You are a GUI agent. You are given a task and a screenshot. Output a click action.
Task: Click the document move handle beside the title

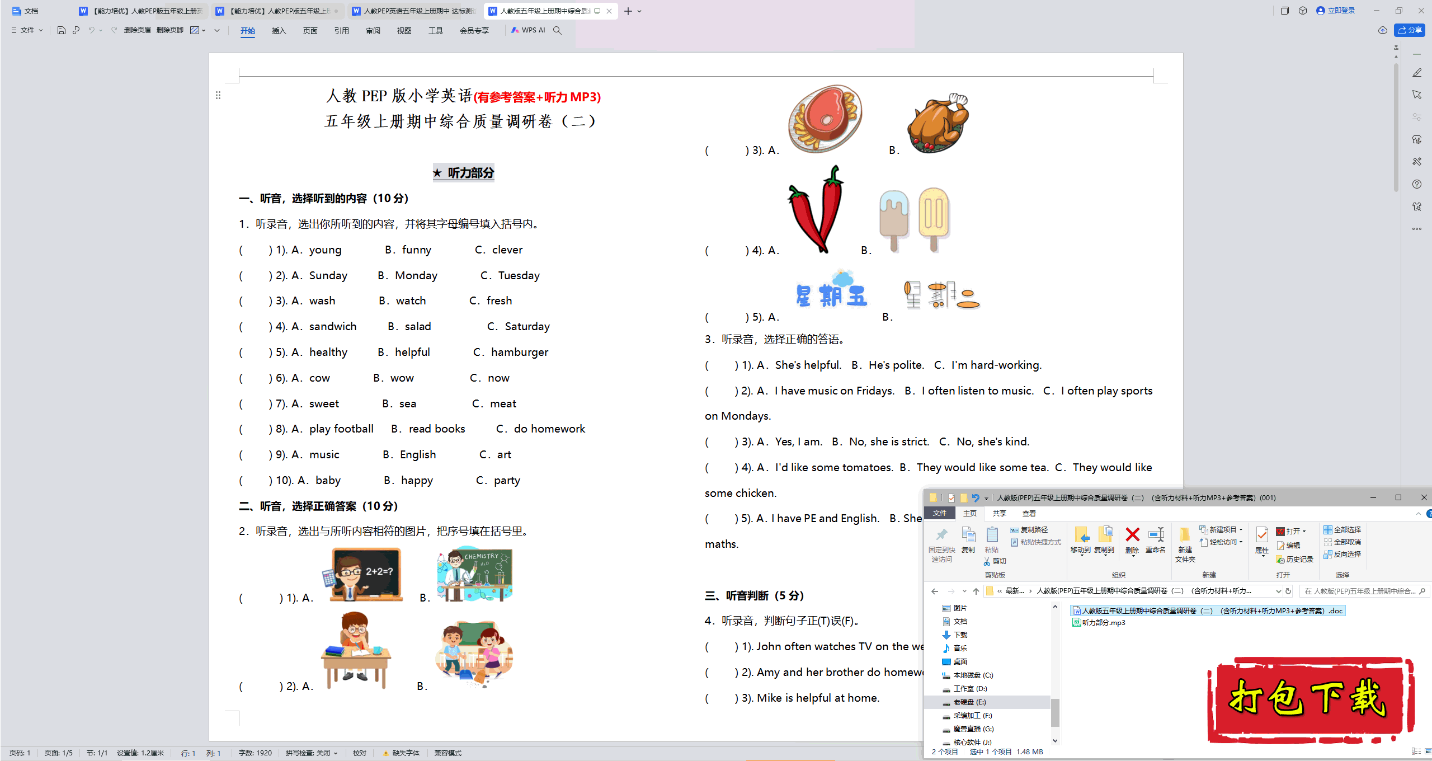pyautogui.click(x=218, y=95)
